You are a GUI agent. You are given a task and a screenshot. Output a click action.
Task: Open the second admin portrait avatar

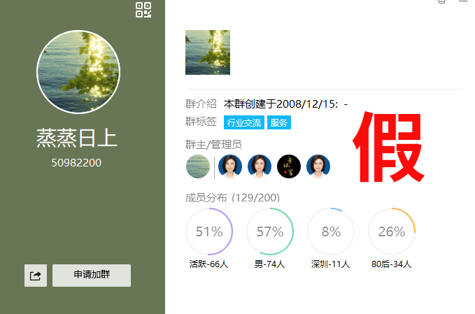coord(260,166)
